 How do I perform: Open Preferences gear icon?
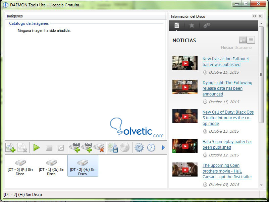tap(139, 147)
